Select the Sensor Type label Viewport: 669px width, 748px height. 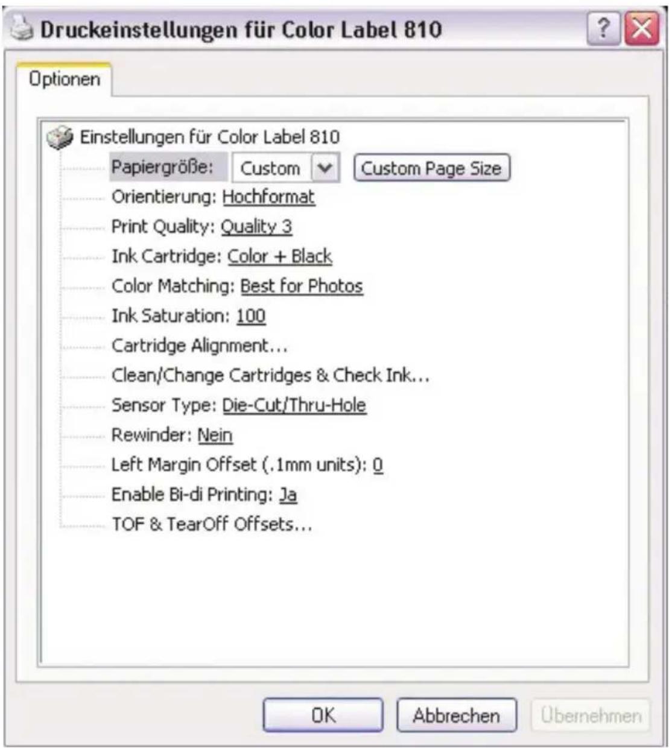164,405
